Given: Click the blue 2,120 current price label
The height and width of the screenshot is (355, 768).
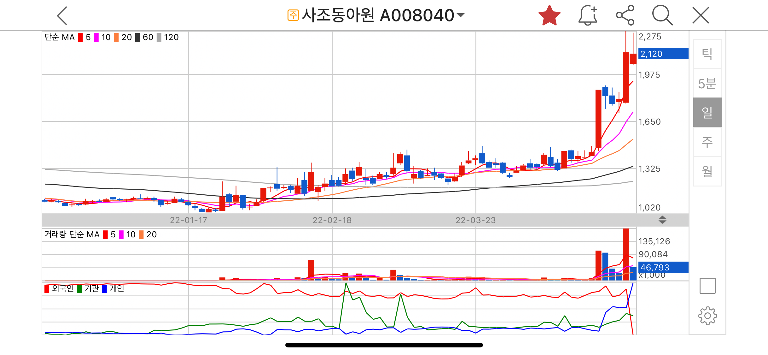Looking at the screenshot, I should pos(663,54).
